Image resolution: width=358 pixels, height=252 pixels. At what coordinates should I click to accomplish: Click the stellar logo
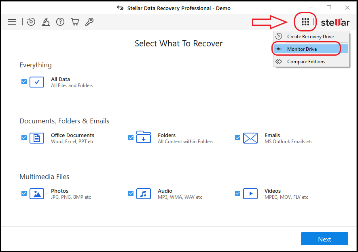335,22
